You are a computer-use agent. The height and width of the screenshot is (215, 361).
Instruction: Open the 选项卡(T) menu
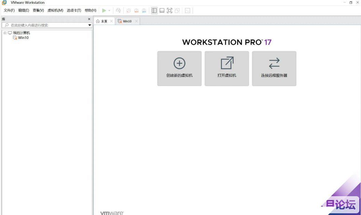tap(74, 10)
